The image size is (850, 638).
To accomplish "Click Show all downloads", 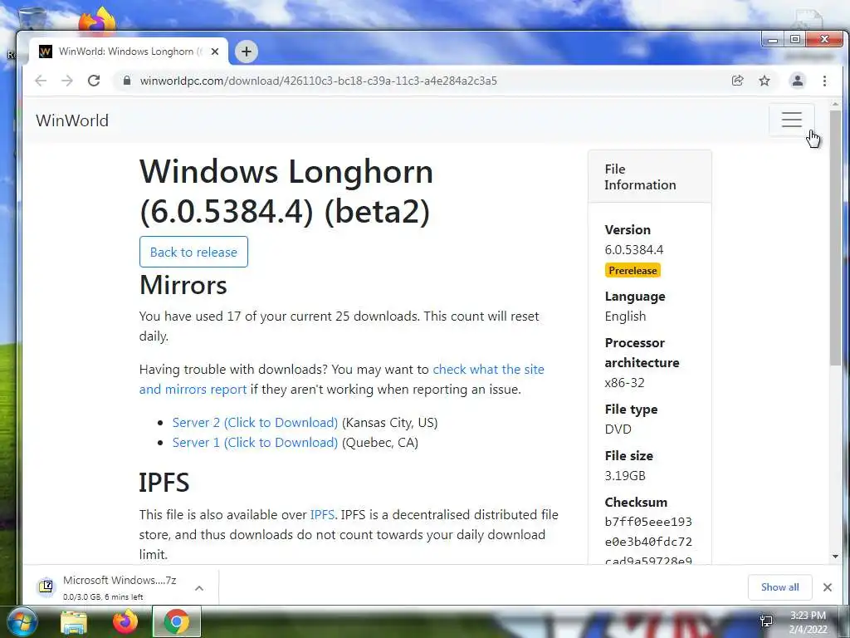I will (x=779, y=587).
